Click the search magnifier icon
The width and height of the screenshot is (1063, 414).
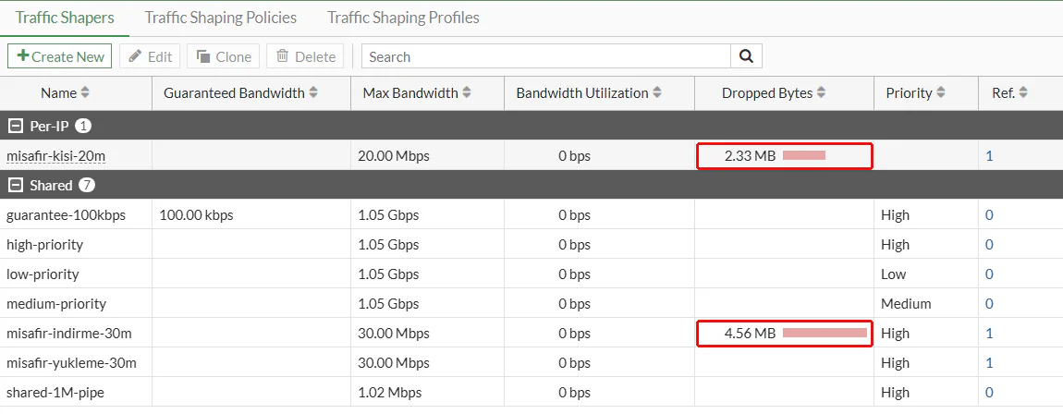click(x=746, y=57)
